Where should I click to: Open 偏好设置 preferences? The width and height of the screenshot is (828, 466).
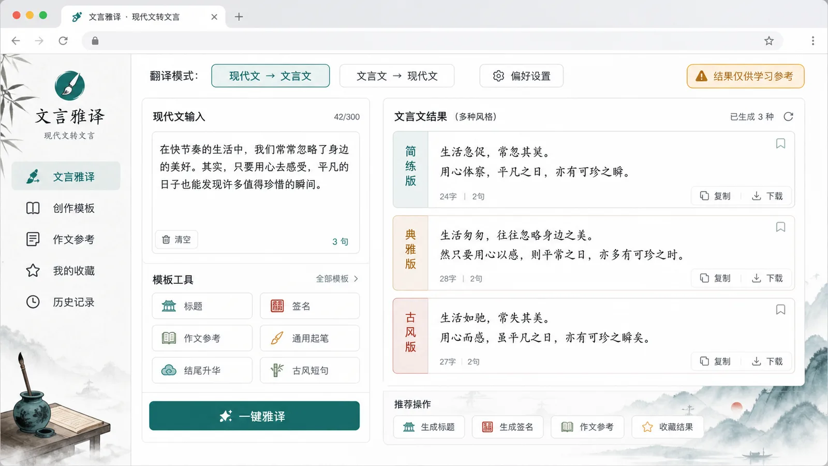pos(521,76)
